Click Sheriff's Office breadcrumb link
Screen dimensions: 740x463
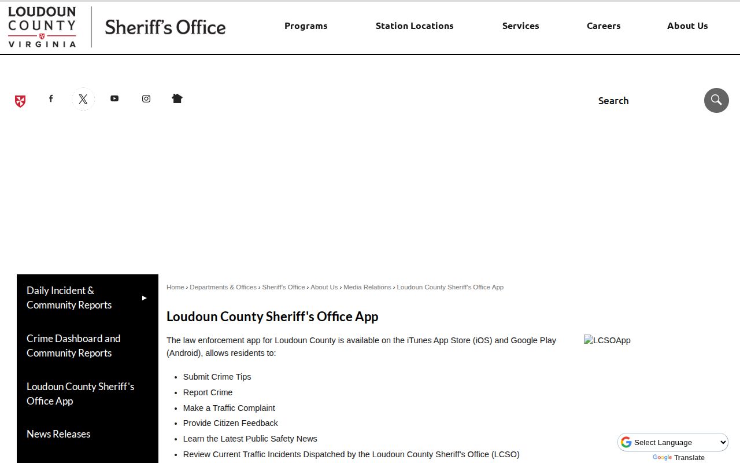pyautogui.click(x=283, y=287)
